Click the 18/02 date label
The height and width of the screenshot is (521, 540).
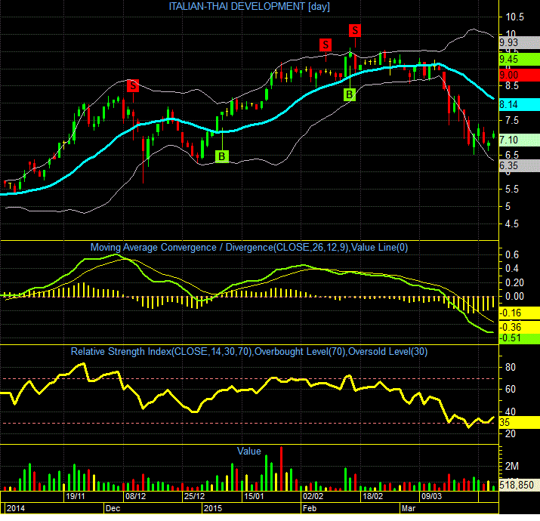pos(372,496)
